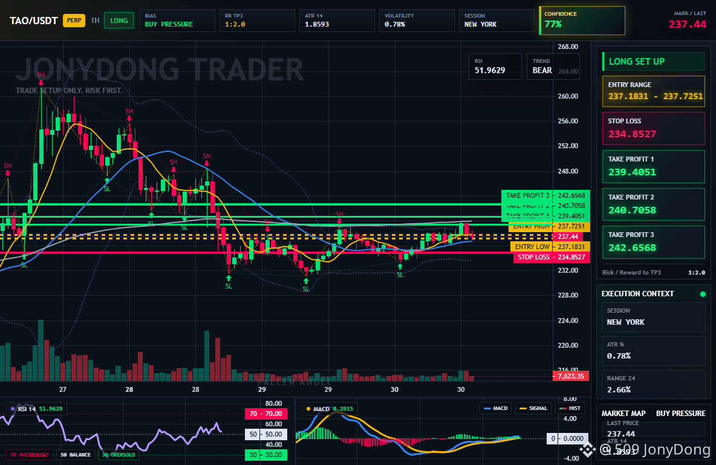The image size is (716, 465).
Task: Click the Last Price 237.44 box
Action: [654, 429]
